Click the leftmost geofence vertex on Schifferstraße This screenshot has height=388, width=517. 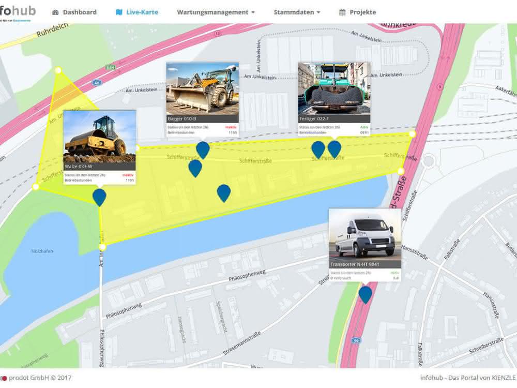[x=36, y=187]
